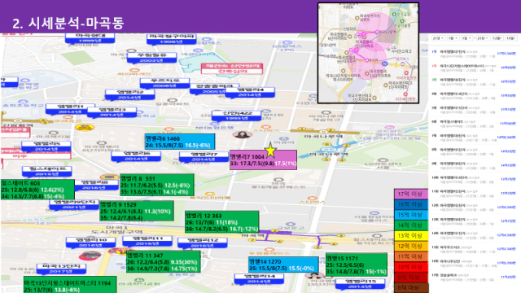This screenshot has height=293, width=521.
Task: Select the 신안(422) 1993년 marker
Action: click(x=237, y=116)
